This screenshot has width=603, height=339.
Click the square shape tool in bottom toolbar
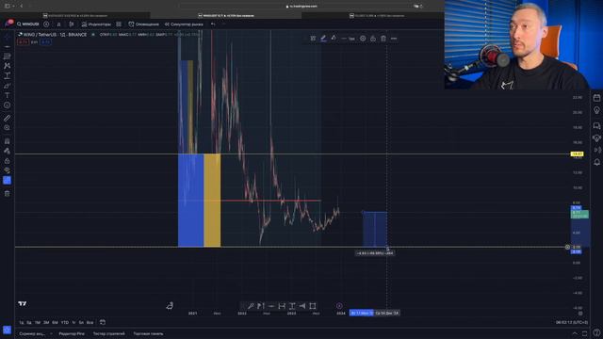coord(313,306)
